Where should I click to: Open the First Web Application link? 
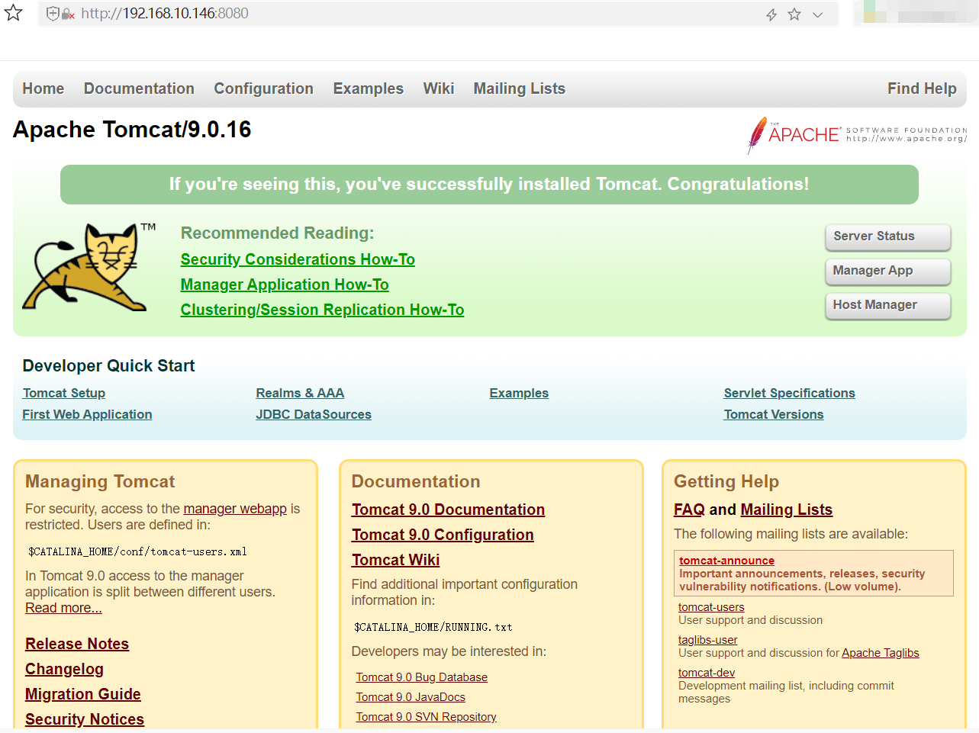[87, 414]
